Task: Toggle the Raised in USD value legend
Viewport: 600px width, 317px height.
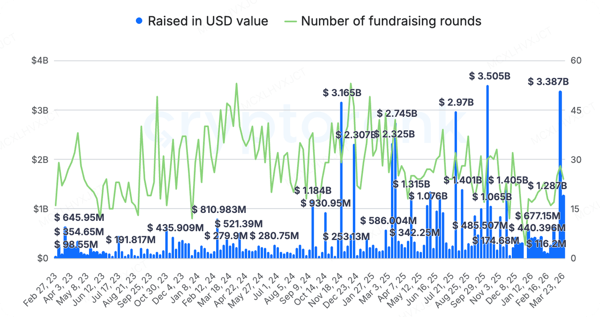Action: 202,21
